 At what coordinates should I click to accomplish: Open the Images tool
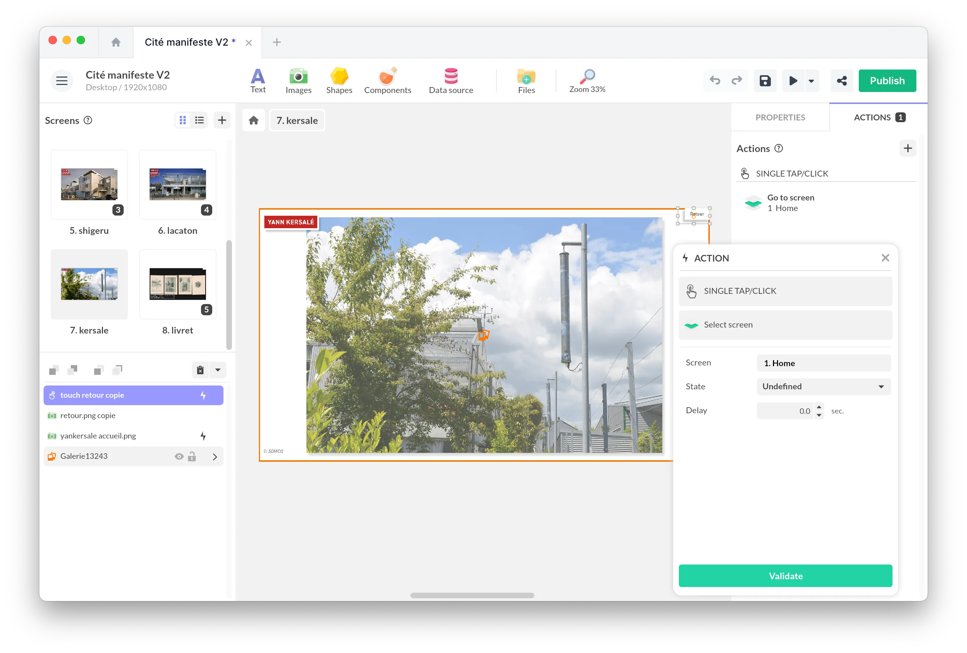[298, 81]
